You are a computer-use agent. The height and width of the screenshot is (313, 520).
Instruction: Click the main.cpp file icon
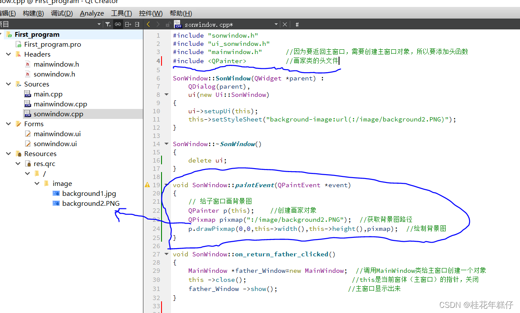click(x=28, y=94)
